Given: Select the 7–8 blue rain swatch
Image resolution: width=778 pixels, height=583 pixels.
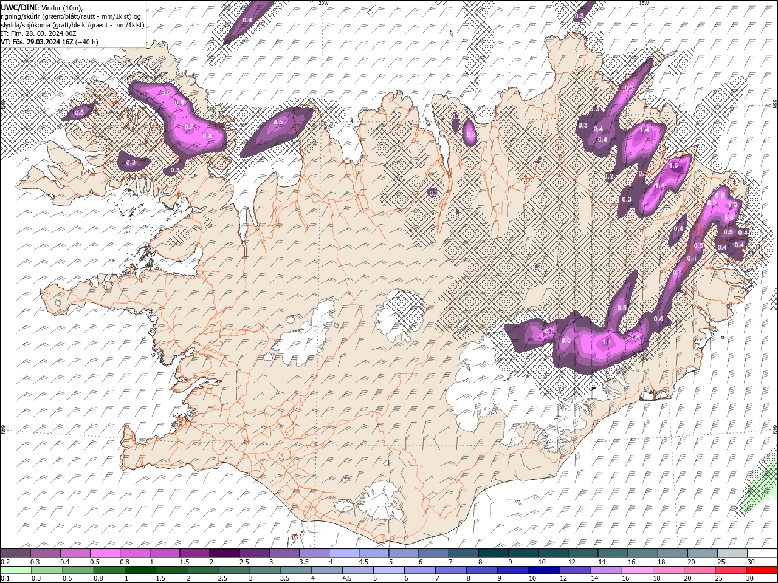Looking at the screenshot, I should coord(451,570).
